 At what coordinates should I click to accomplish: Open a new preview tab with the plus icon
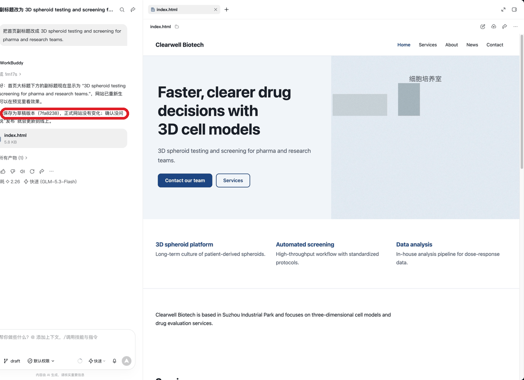(x=226, y=10)
